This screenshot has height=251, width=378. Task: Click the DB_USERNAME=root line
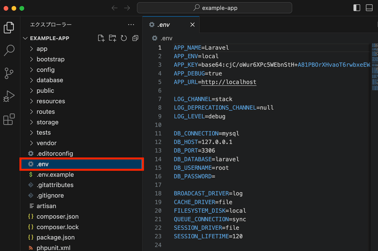click(x=201, y=168)
